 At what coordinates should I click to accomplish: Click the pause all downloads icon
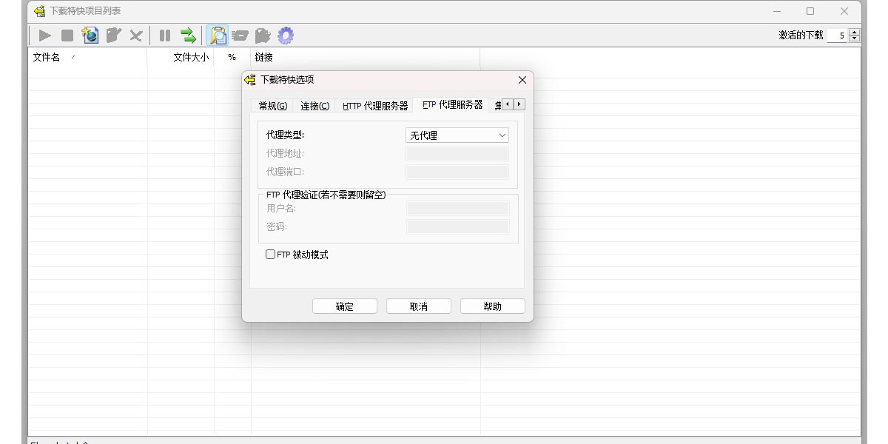click(x=165, y=35)
